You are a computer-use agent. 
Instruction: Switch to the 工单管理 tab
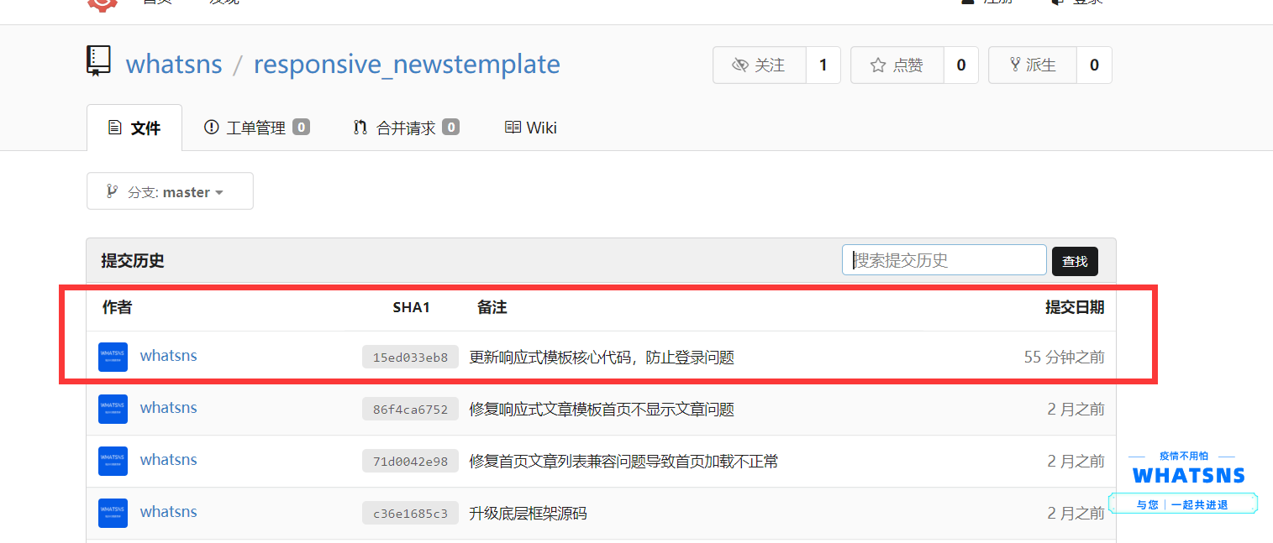256,128
